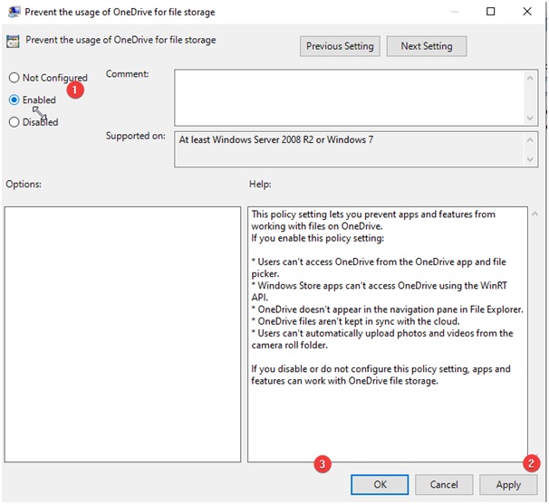This screenshot has height=504, width=549.
Task: Click the empty Options pane
Action: click(x=122, y=334)
